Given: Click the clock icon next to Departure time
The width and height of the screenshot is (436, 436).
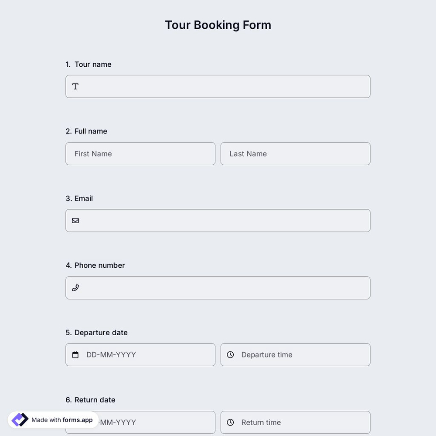Looking at the screenshot, I should click(x=230, y=354).
